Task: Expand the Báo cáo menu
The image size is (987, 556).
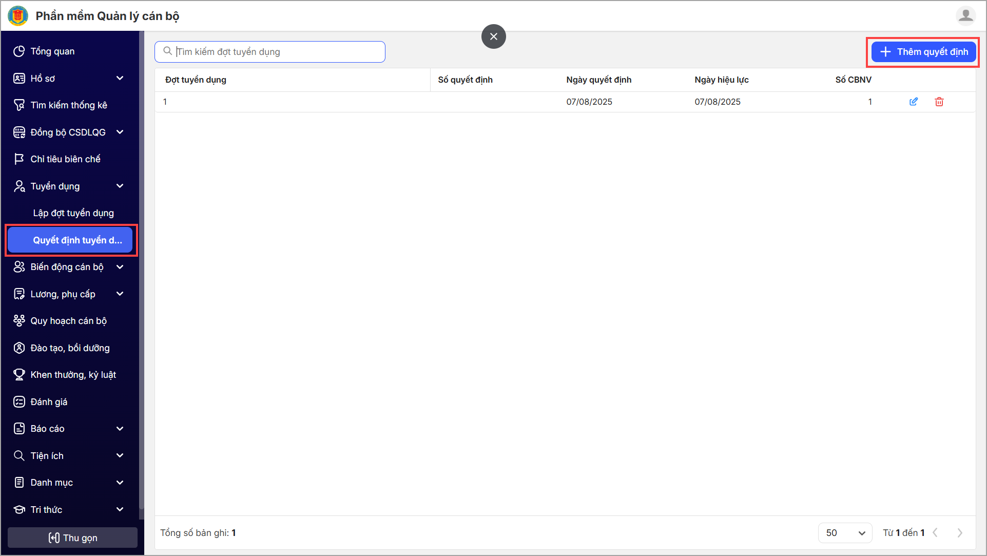Action: point(120,429)
